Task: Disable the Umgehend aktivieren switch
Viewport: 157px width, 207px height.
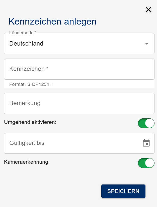Action: click(146, 123)
